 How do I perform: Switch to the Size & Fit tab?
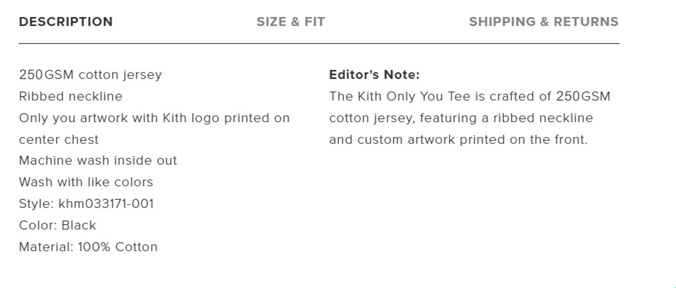point(291,22)
